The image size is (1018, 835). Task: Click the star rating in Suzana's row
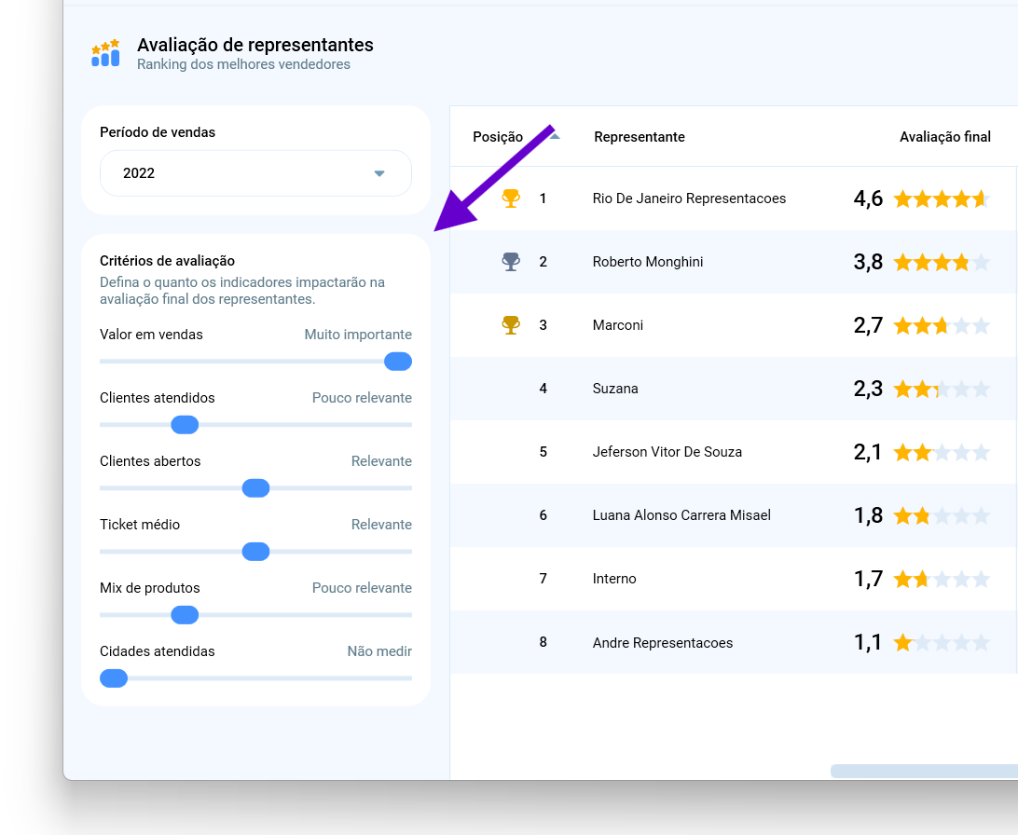click(941, 389)
